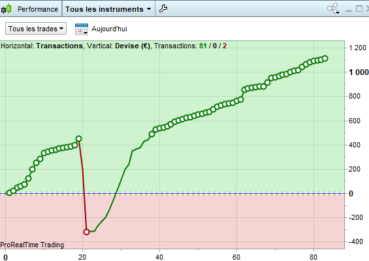The image size is (369, 261).
Task: Click the 'Devise (€)' vertical axis label
Action: pyautogui.click(x=133, y=46)
